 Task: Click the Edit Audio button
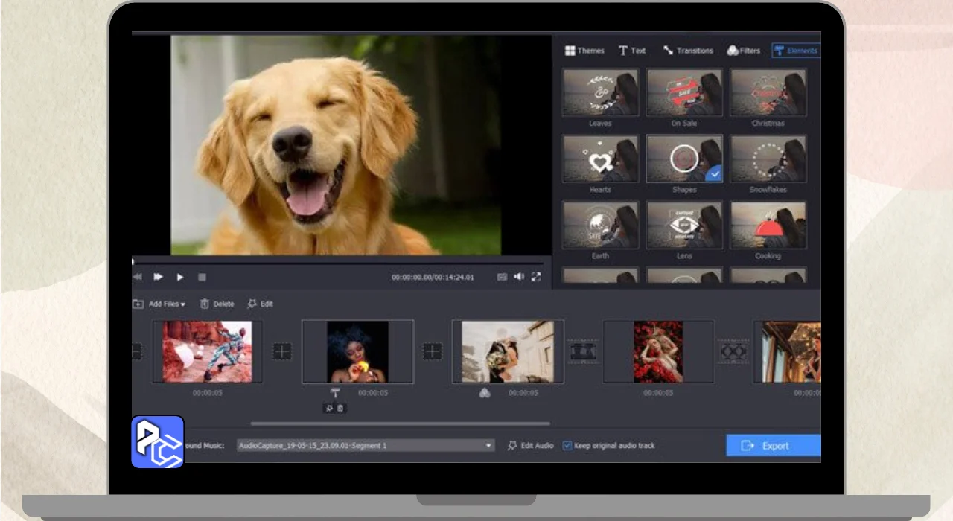[x=530, y=446]
